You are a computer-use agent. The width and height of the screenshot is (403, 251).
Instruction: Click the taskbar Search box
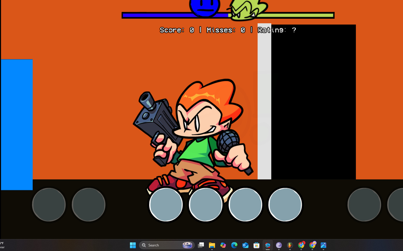(x=167, y=245)
